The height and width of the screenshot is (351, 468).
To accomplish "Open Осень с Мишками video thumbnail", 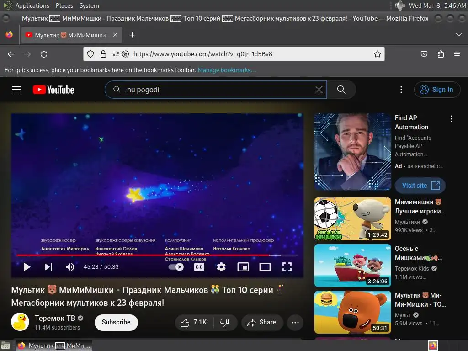I will point(352,266).
